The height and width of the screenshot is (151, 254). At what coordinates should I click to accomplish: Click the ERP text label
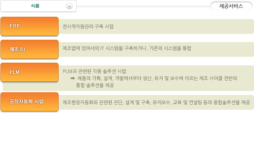(x=14, y=26)
